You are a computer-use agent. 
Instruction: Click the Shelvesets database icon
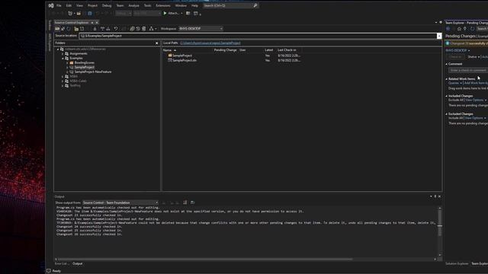(144, 29)
